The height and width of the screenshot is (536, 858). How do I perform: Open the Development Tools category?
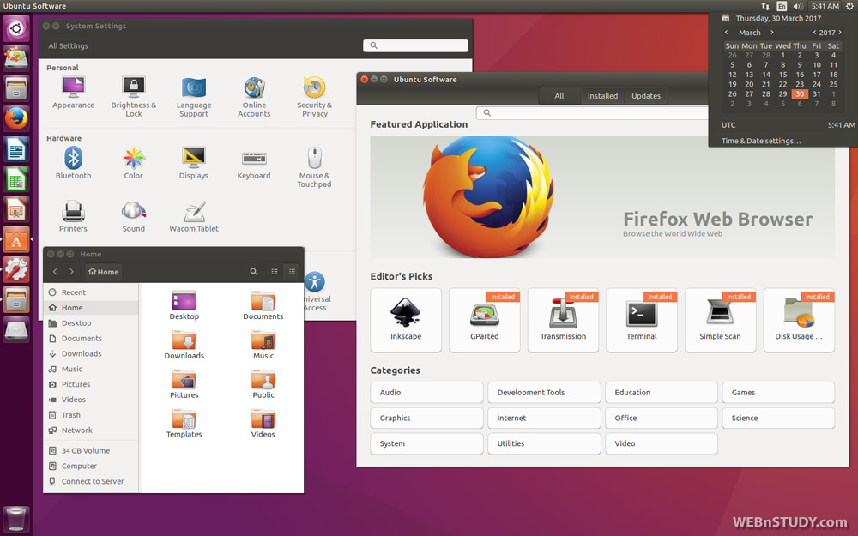544,393
